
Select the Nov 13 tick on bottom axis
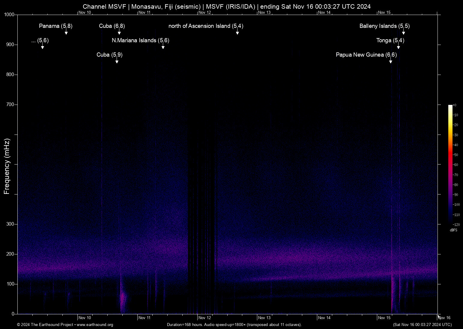coord(265,318)
